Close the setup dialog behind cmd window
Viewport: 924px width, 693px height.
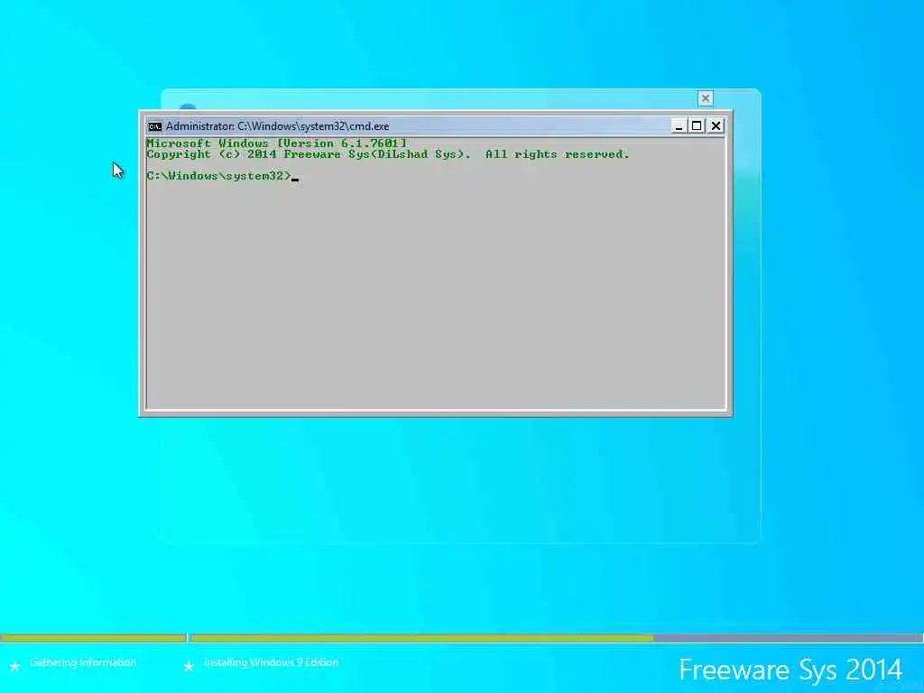tap(706, 98)
